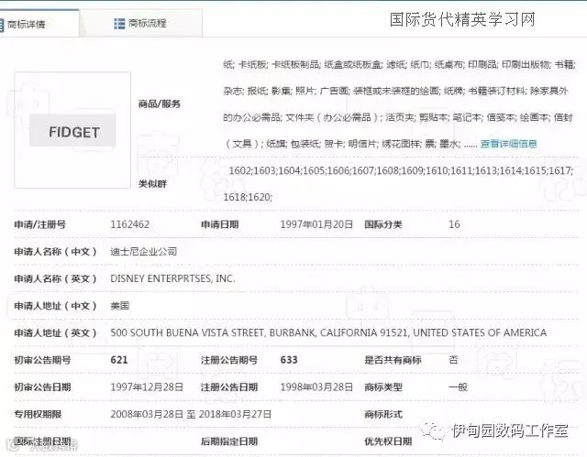Select registration number 1162462
The width and height of the screenshot is (587, 457).
click(x=129, y=224)
